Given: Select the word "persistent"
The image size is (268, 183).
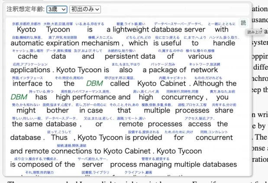Looking at the screenshot, I should click(122, 56).
